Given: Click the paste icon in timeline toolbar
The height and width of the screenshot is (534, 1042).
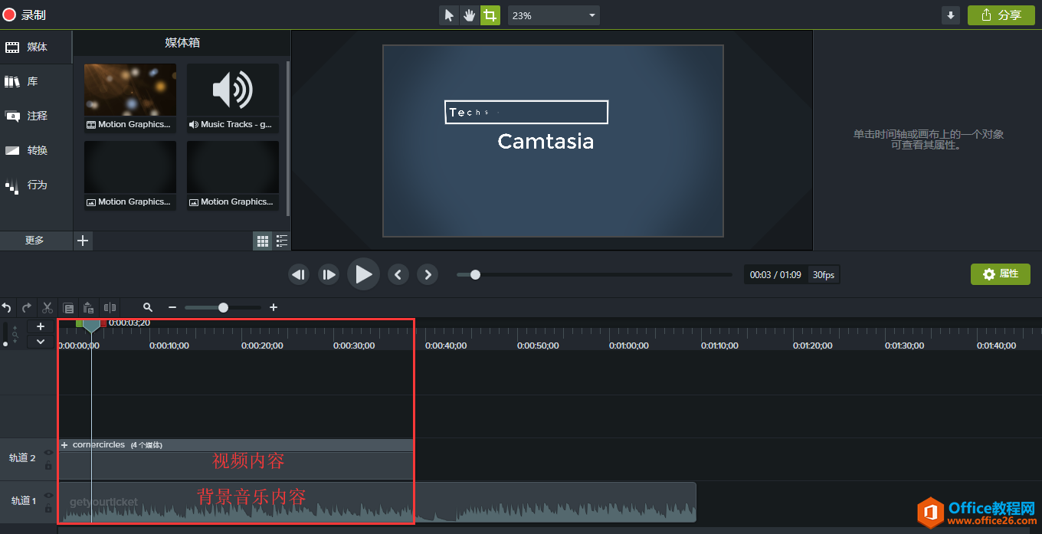Looking at the screenshot, I should tap(89, 307).
